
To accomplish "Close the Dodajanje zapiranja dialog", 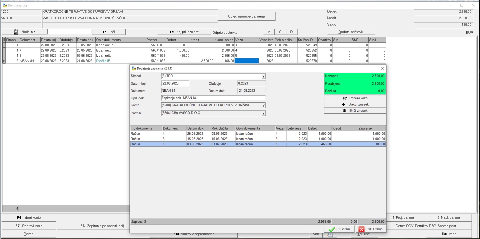I will coord(382,68).
